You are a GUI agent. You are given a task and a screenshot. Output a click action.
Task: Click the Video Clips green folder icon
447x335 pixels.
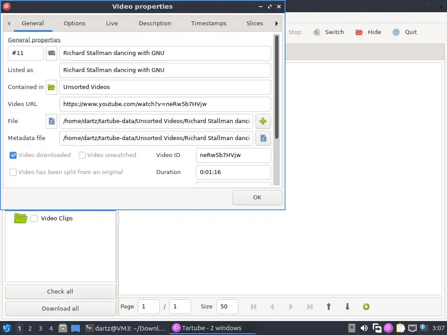pos(21,218)
